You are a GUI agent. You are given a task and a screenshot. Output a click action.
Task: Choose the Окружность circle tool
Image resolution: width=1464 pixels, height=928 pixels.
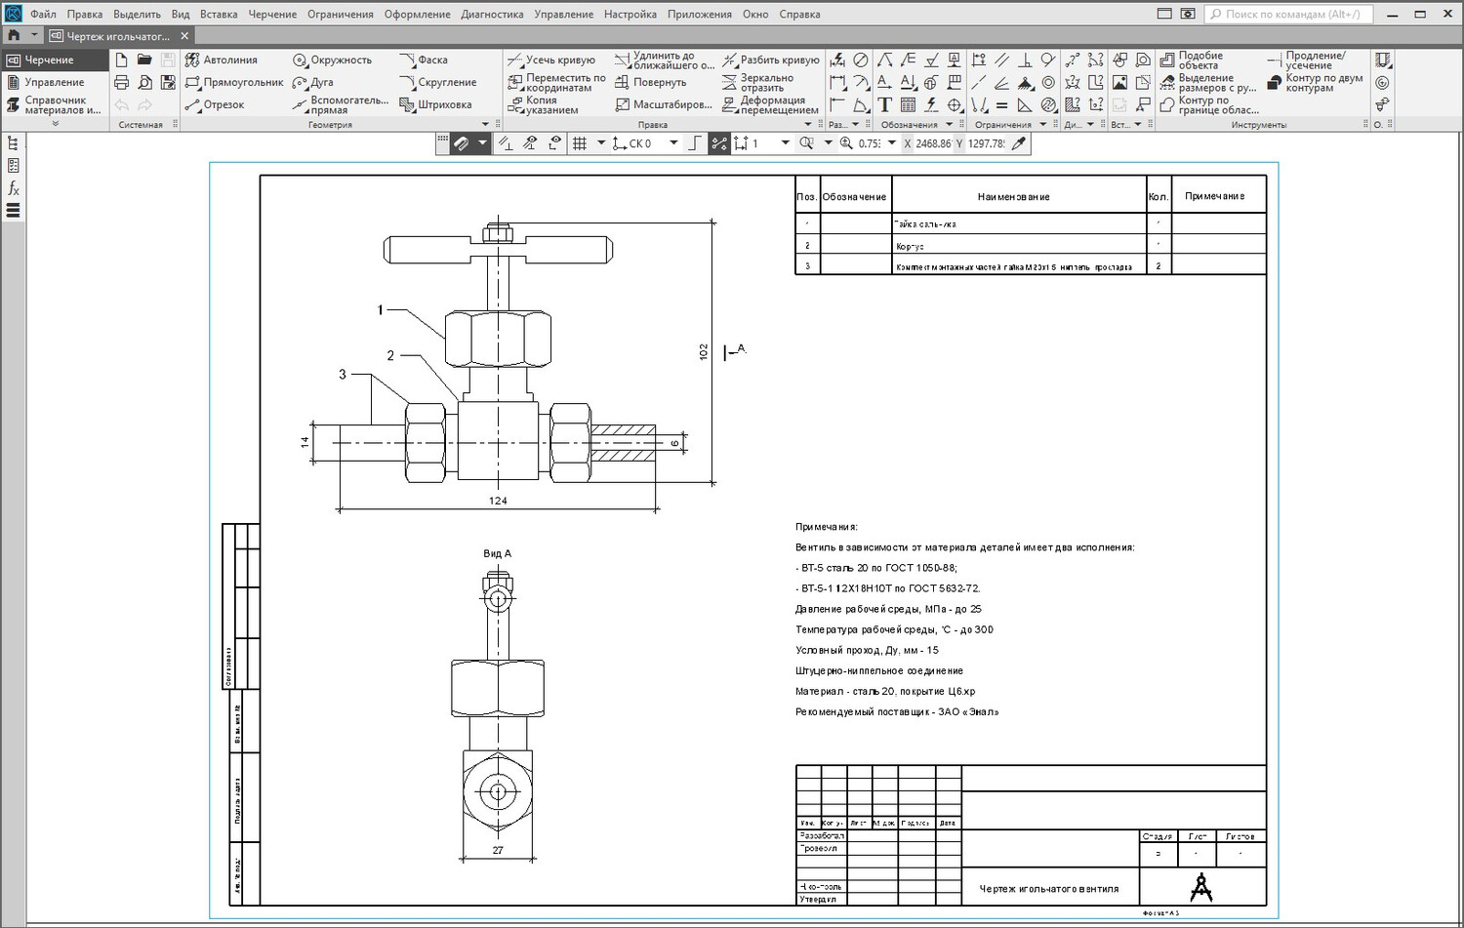coord(332,61)
